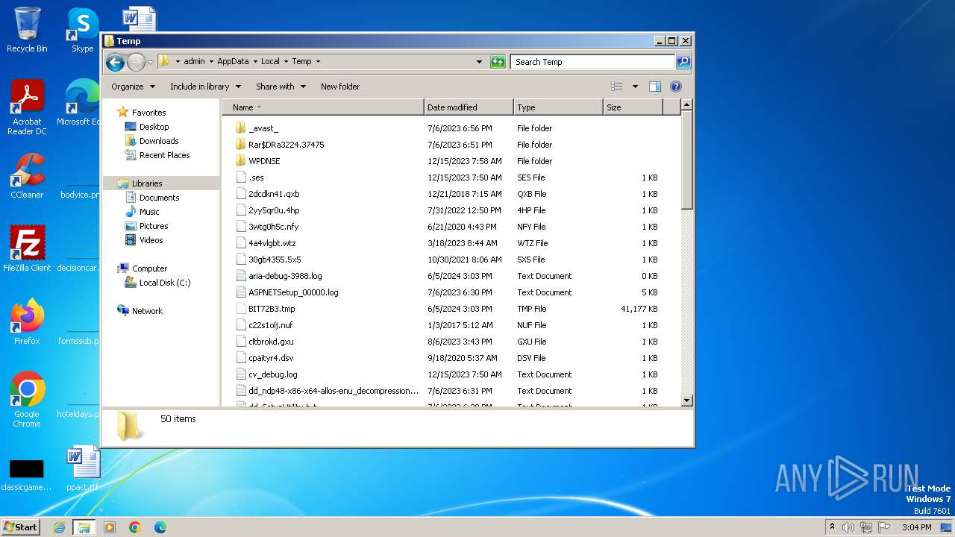The width and height of the screenshot is (955, 537).
Task: Select ASPNETSetup_00000.log file
Action: 293,292
